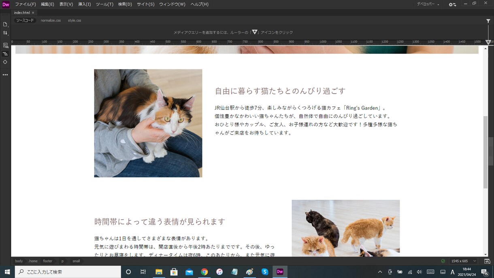Click heading 自由に暮らす猫たちとのんびり過ごす

coord(280,91)
